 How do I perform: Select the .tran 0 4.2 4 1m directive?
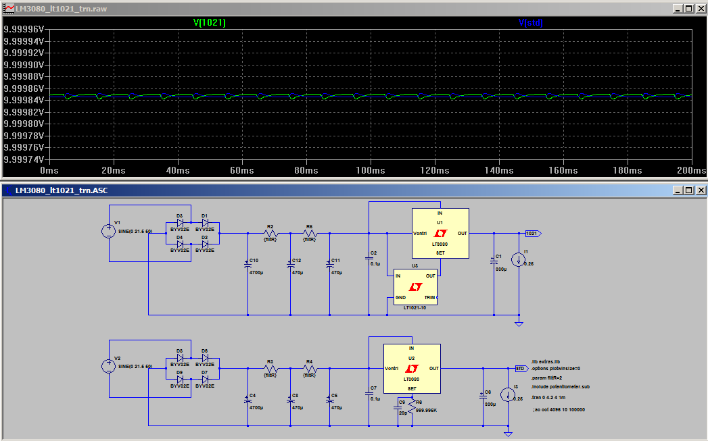548,397
